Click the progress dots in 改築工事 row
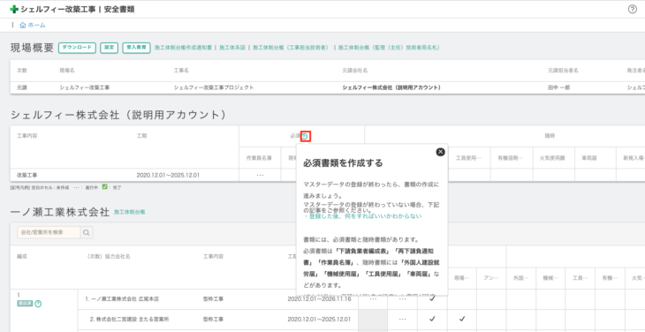The image size is (645, 332). point(260,175)
